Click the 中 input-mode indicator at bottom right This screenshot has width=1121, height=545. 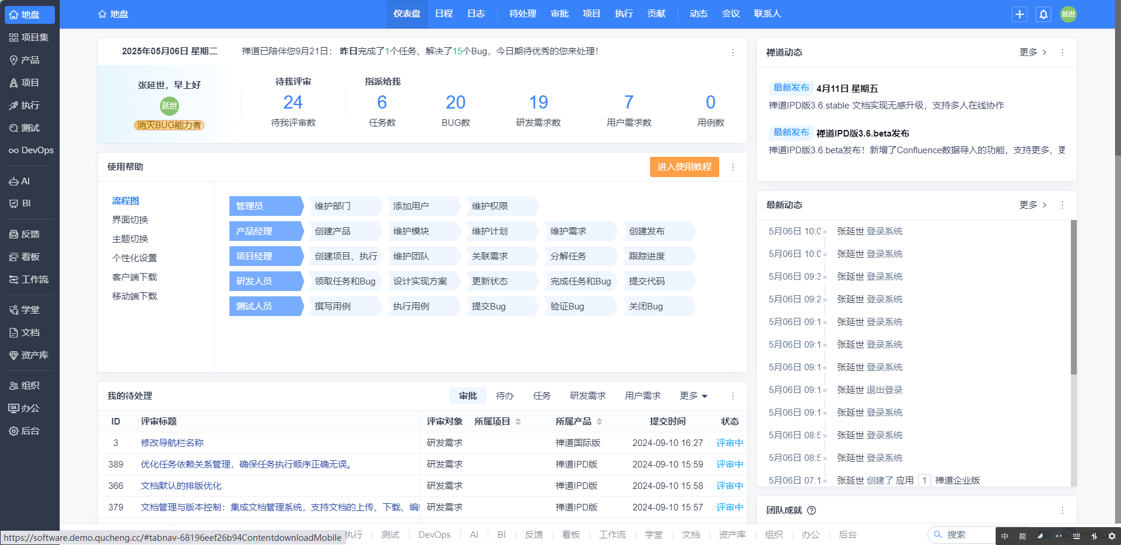pyautogui.click(x=1005, y=536)
